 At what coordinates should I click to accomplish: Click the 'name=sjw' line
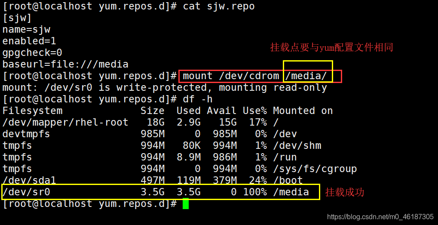pyautogui.click(x=26, y=29)
